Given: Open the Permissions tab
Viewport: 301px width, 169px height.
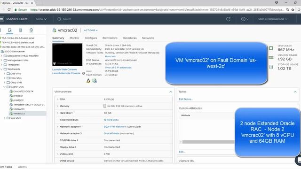Looking at the screenshot, I should click(x=110, y=38).
